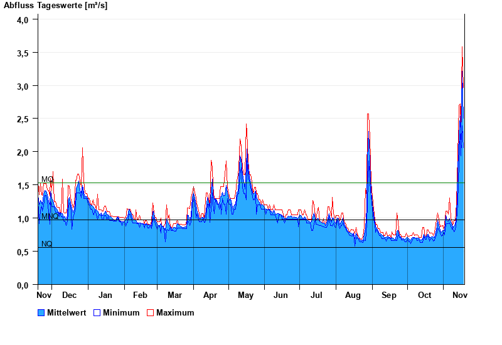The height and width of the screenshot is (345, 502).
Task: Click the 4,0 y-axis tick label
Action: point(23,19)
